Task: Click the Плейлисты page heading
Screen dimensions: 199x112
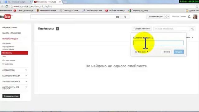Action: pos(46,29)
